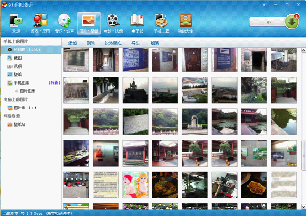306x216 pixels.
Task: Open the title bar dropdown menu arrow
Action: tap(264, 4)
